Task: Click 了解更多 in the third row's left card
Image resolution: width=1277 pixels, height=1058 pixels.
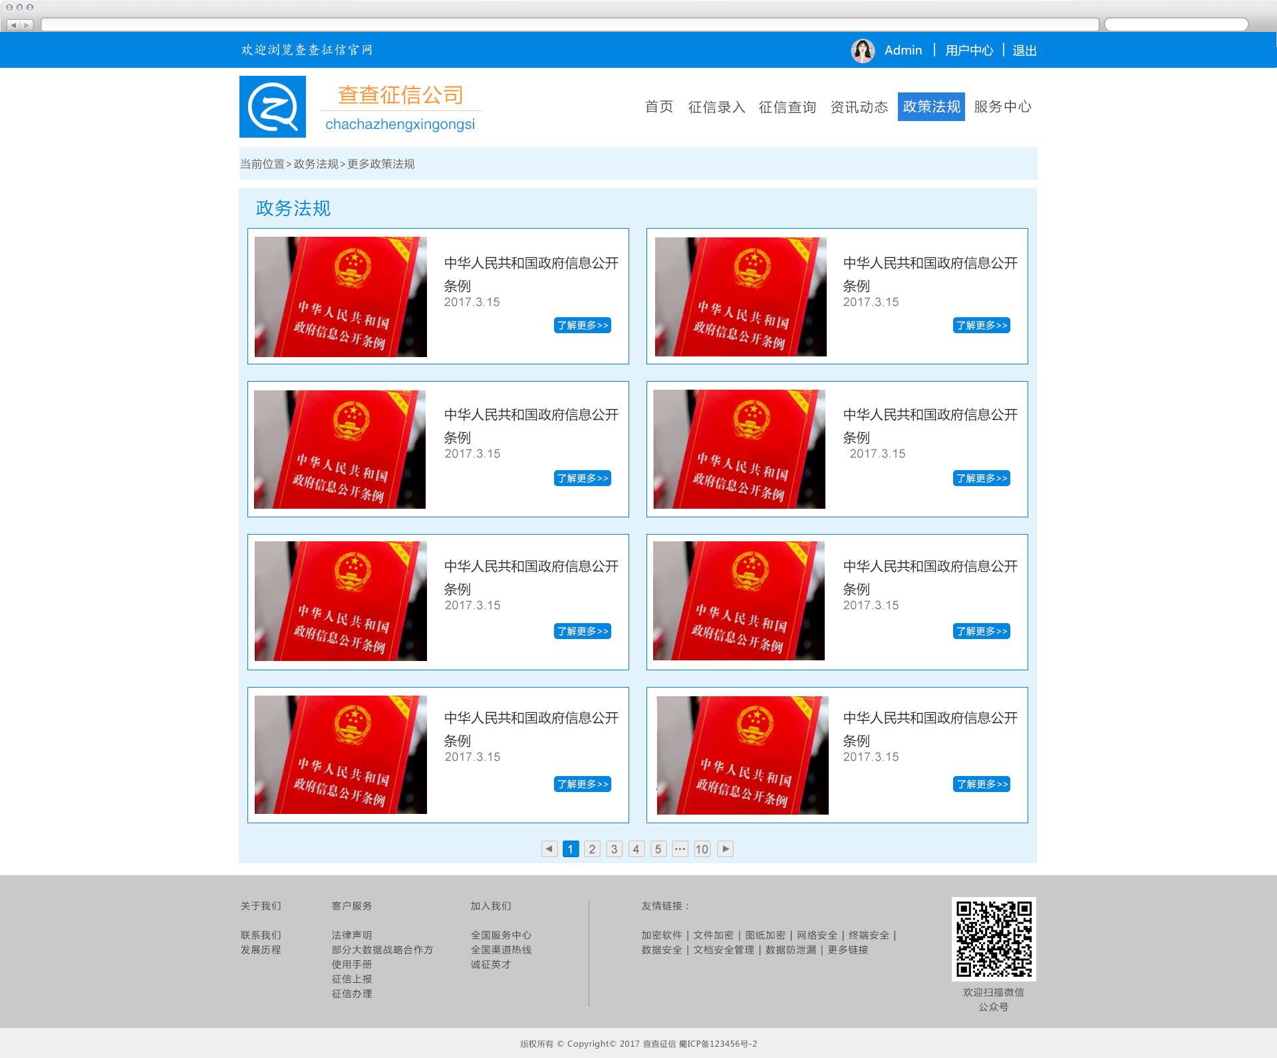Action: (583, 631)
